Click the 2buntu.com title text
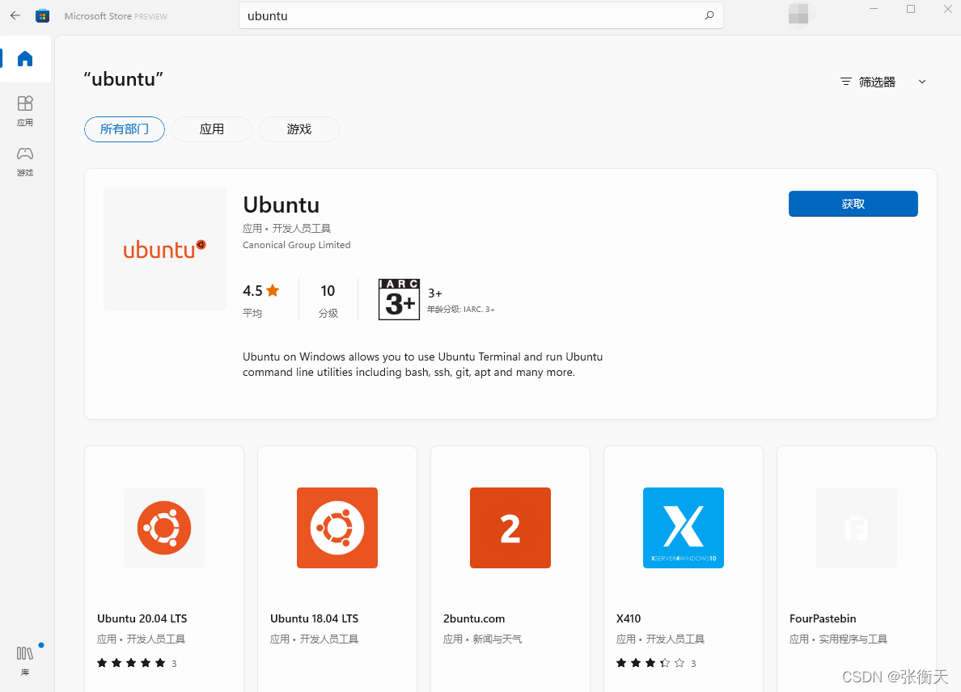The height and width of the screenshot is (692, 961). (x=474, y=618)
